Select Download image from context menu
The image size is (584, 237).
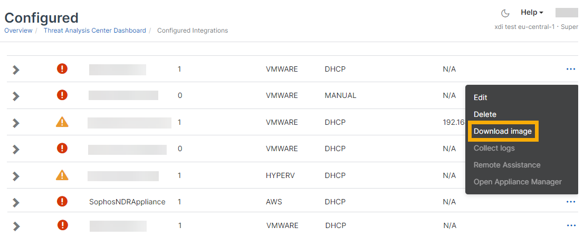point(503,131)
